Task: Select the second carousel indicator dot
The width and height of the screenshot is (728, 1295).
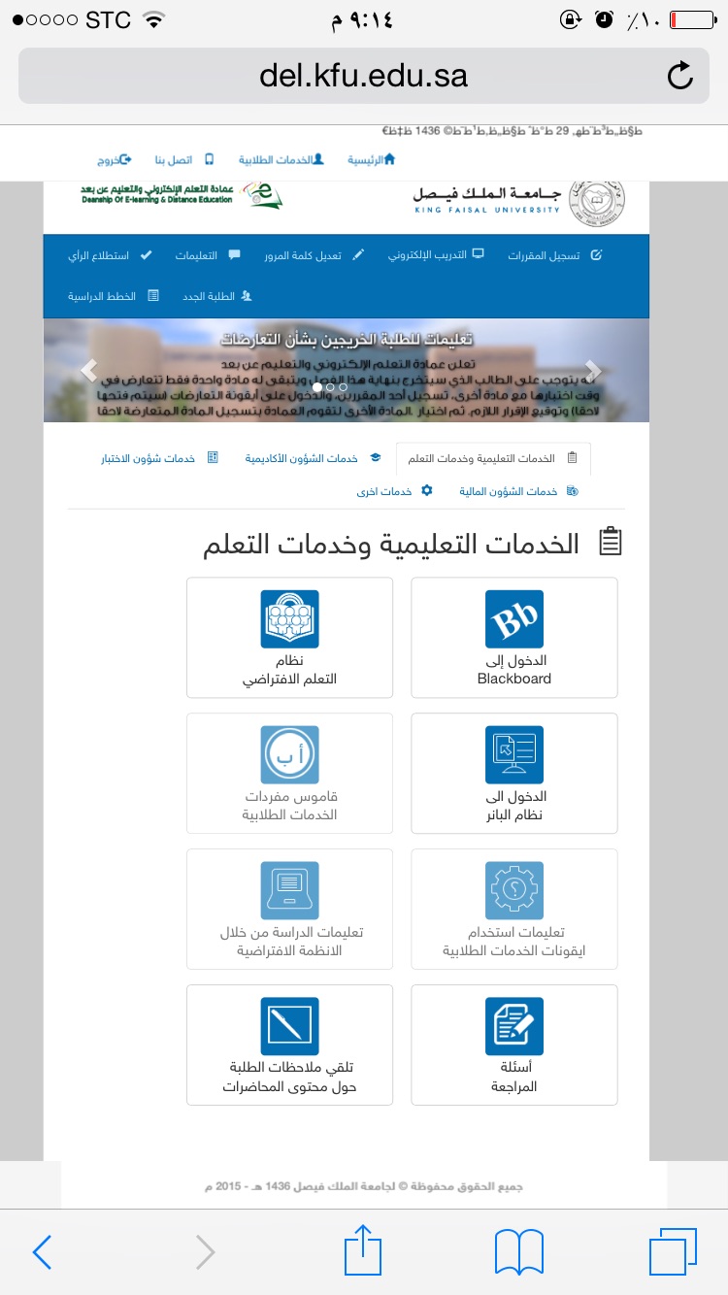Action: point(330,387)
